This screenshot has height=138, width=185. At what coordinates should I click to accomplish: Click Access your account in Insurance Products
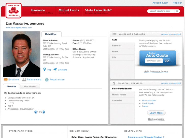(171, 34)
